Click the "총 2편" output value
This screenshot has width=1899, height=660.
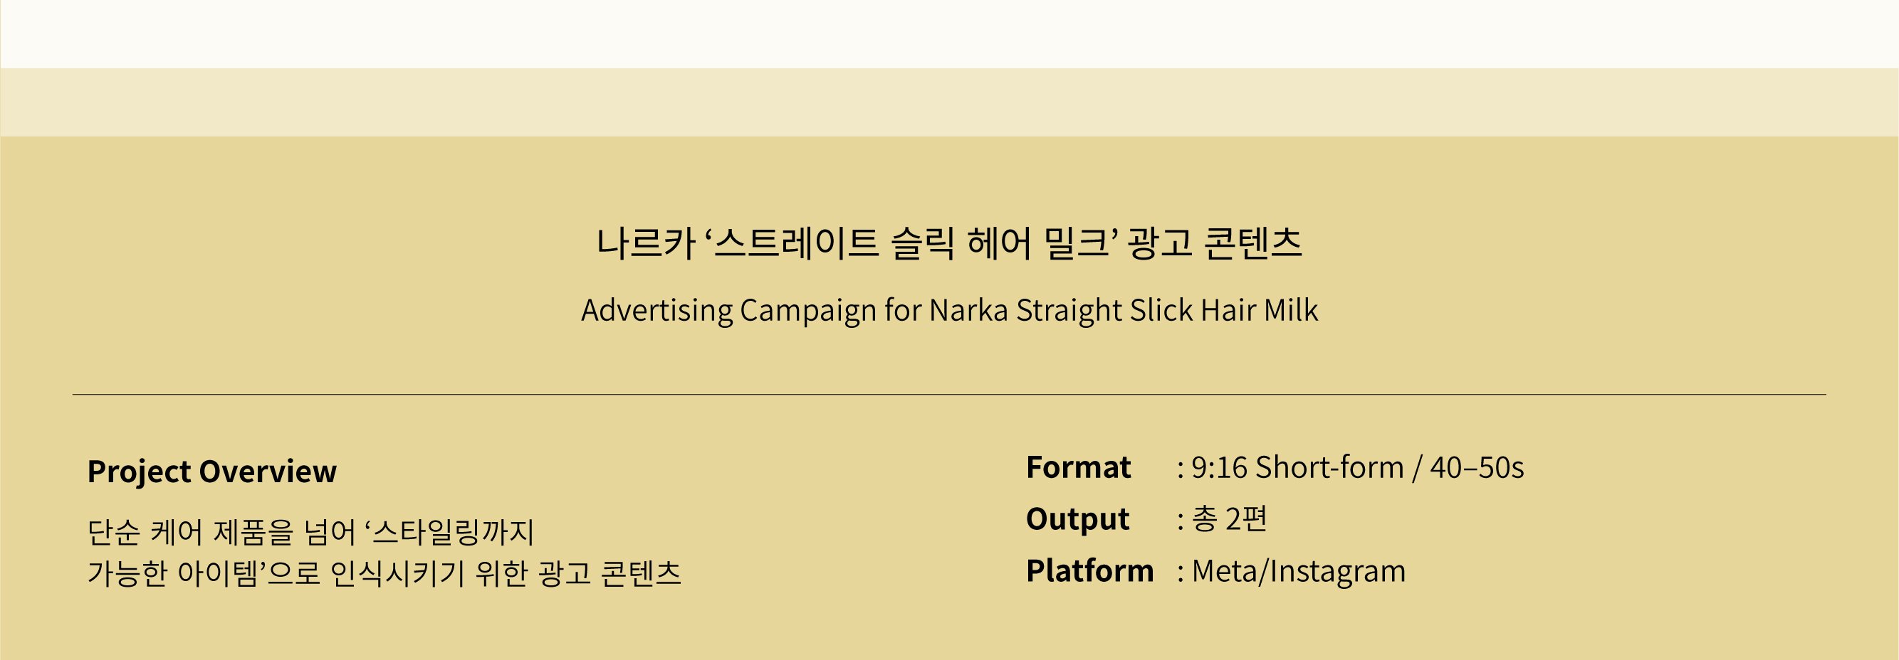[1230, 519]
